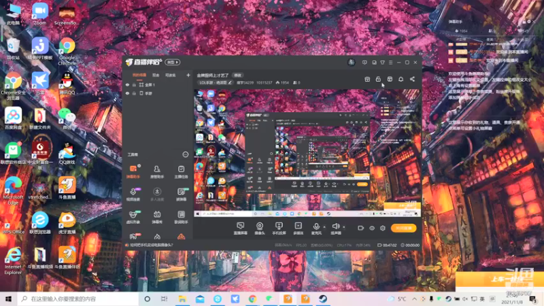Open the 读弹幕 tool in toolbox
This screenshot has width=544, height=306.
pos(181,194)
